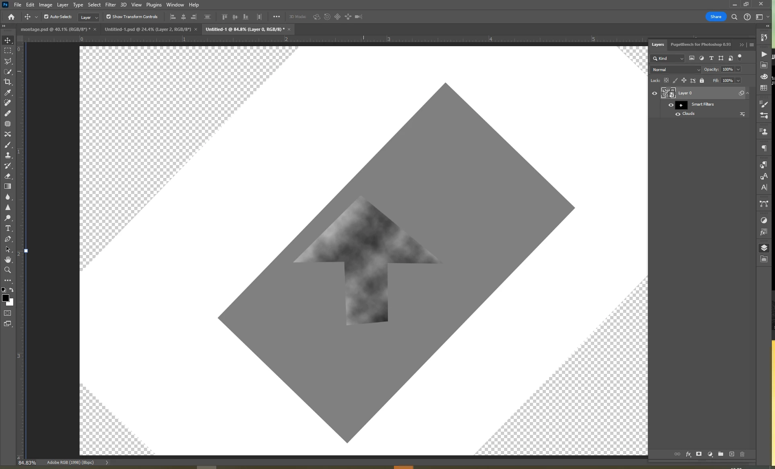Click the delete layer trash icon
775x469 pixels.
[742, 454]
